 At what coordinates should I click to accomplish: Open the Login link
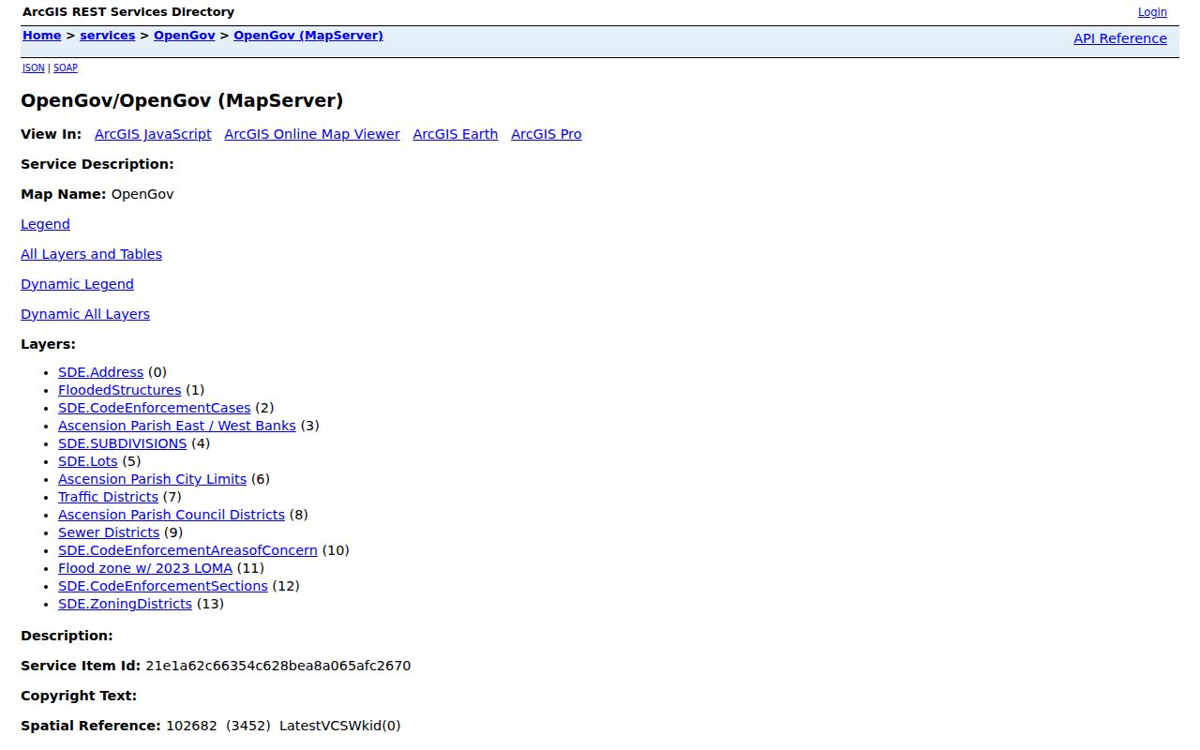[x=1152, y=12]
